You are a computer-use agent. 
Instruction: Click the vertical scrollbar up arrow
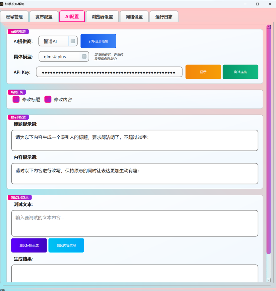[269, 27]
